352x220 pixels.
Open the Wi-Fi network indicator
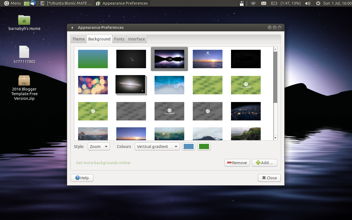253,3
